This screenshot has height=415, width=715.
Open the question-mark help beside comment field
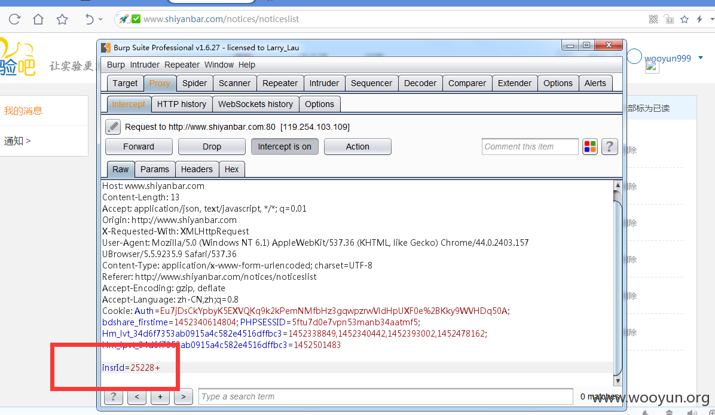(x=609, y=147)
